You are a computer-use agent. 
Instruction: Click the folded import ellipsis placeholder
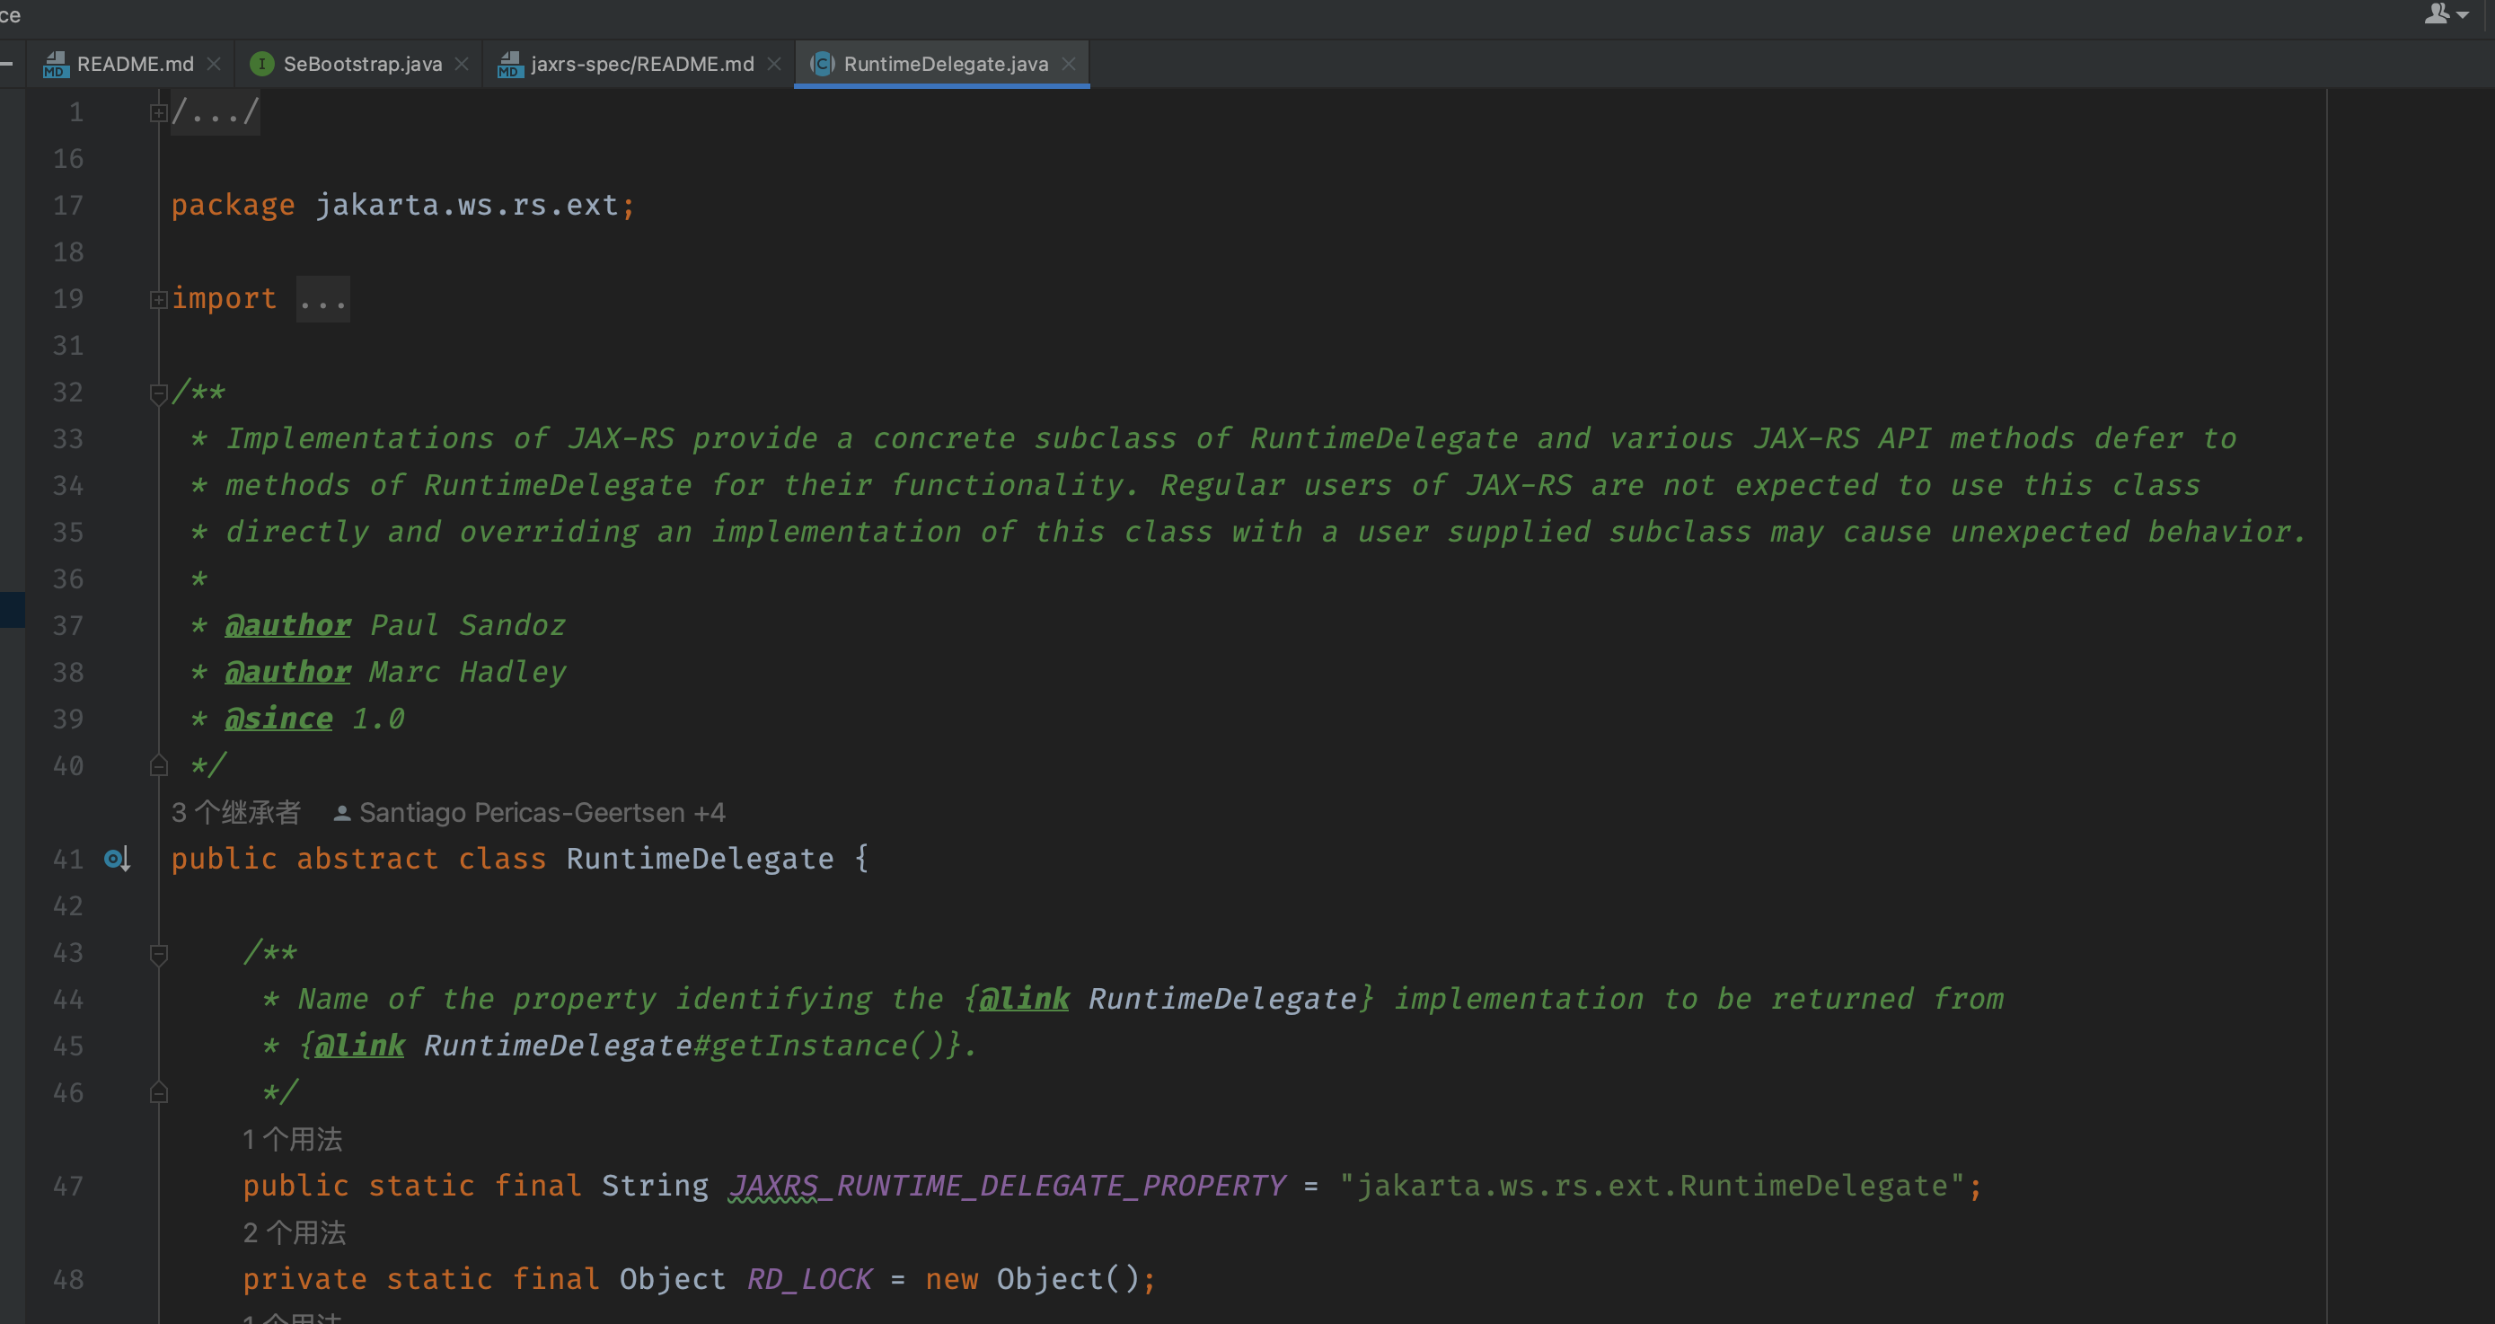tap(322, 300)
